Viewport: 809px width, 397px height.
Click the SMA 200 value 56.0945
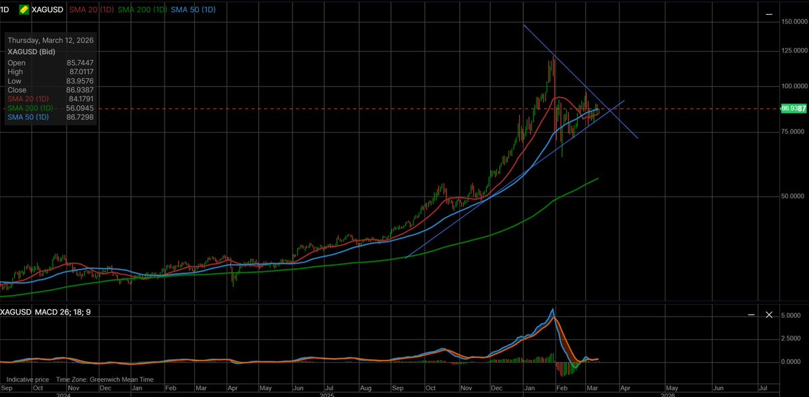coord(80,108)
